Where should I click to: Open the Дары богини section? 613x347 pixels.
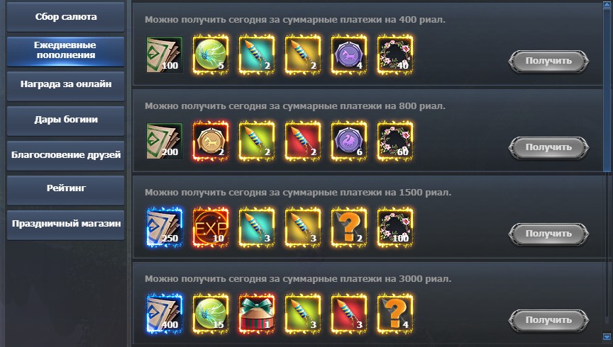pyautogui.click(x=66, y=120)
